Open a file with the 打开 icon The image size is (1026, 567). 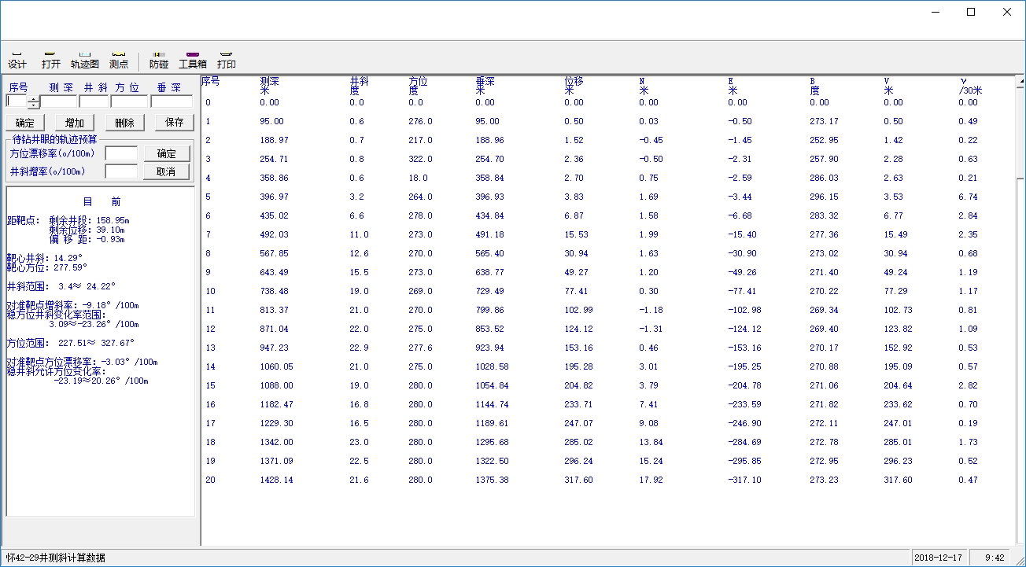coord(51,60)
